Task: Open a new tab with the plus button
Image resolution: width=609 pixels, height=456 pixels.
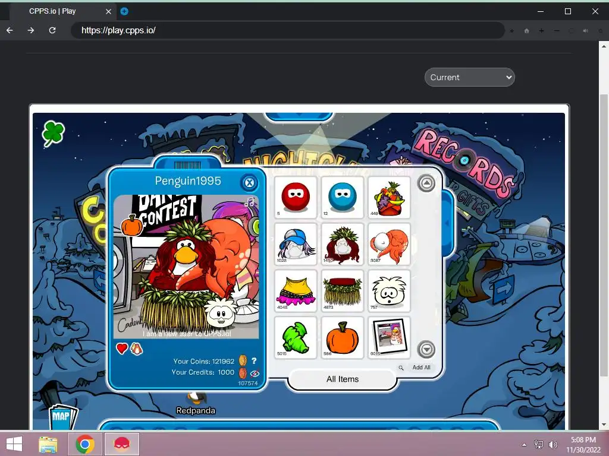Action: (x=124, y=11)
